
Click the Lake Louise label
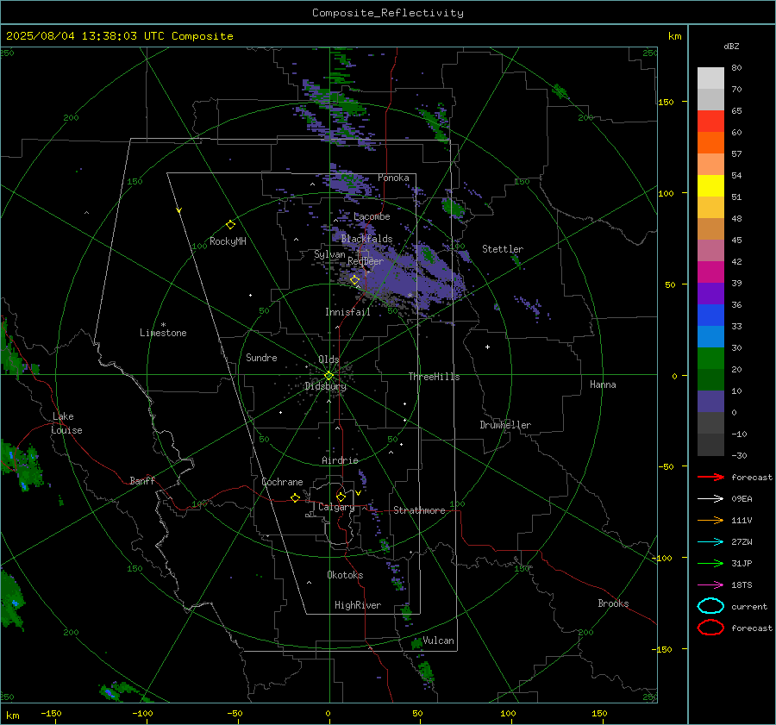[x=66, y=423]
